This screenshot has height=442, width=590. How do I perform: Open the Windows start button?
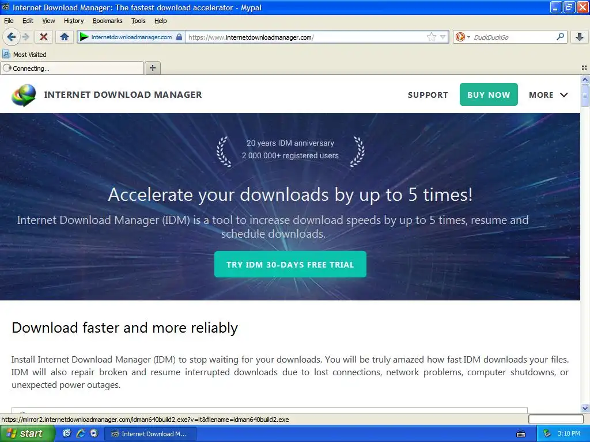pyautogui.click(x=27, y=433)
